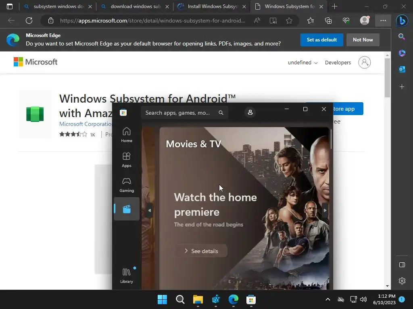Open Edge Favorites list icon
This screenshot has width=413, height=309.
(311, 21)
